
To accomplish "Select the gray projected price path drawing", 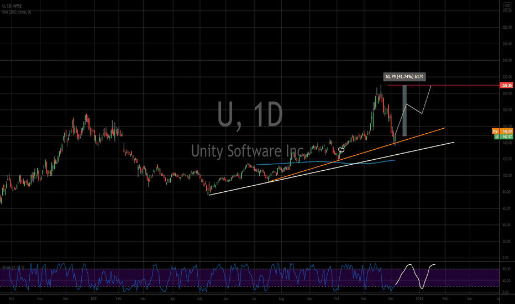I will [413, 110].
